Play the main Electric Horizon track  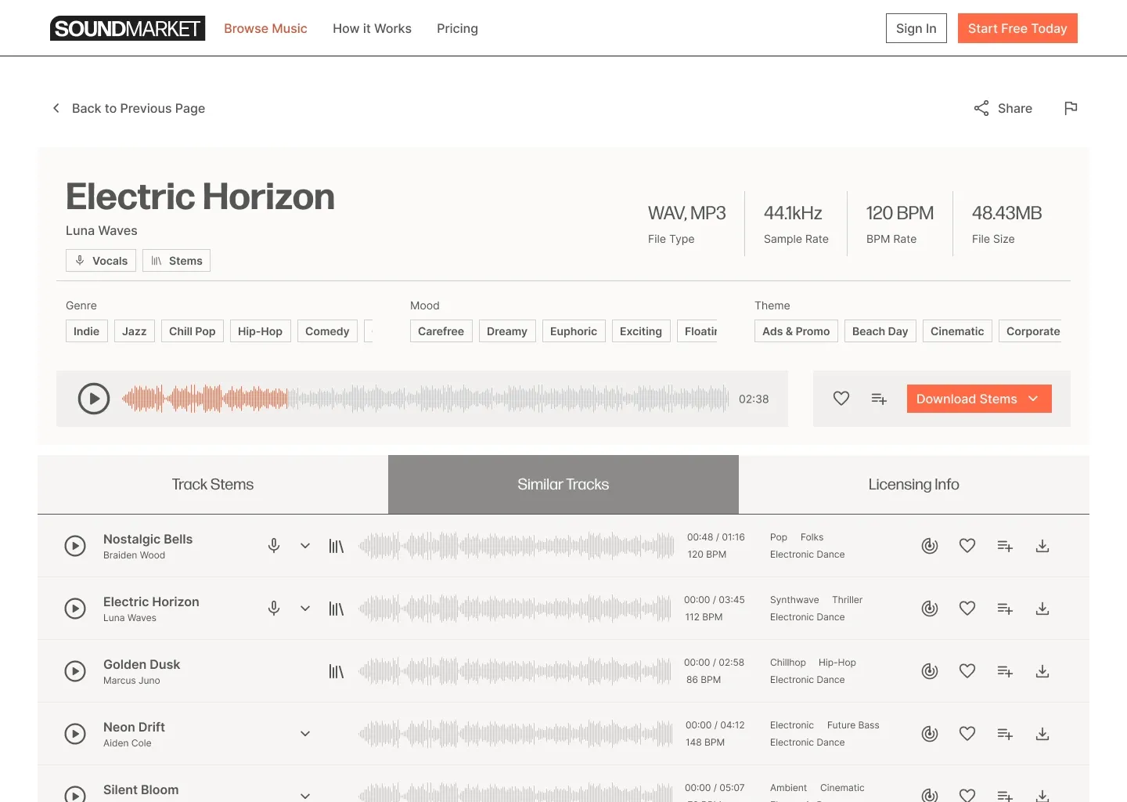94,399
